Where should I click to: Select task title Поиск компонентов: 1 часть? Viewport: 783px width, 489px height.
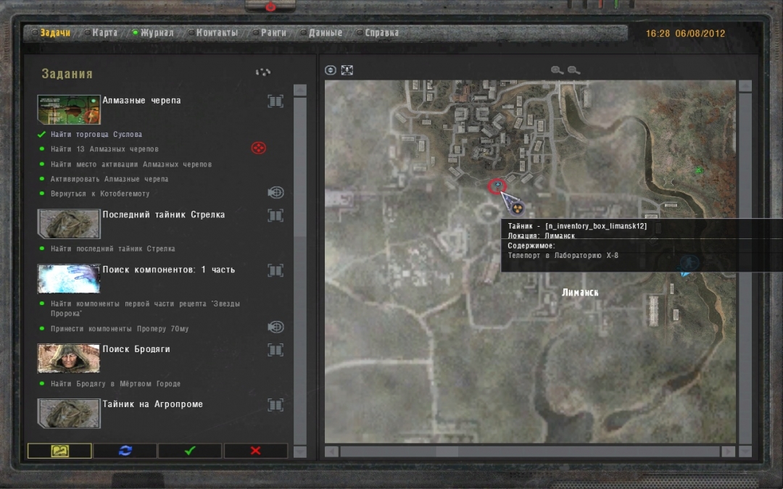click(x=169, y=269)
